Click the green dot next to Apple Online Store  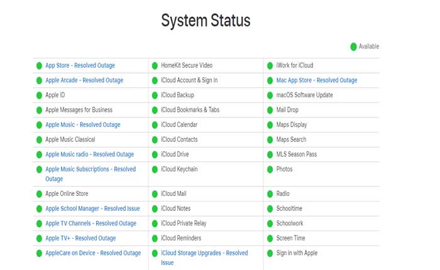click(39, 194)
